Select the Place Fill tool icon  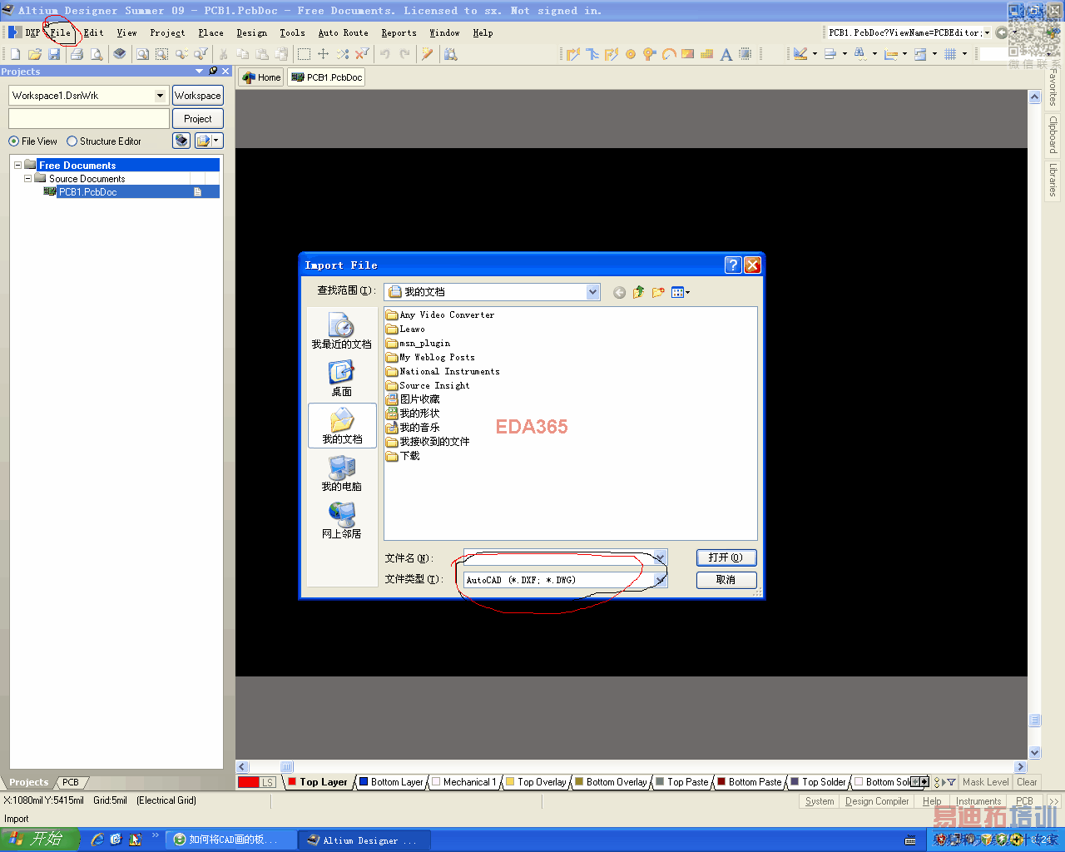(x=688, y=54)
